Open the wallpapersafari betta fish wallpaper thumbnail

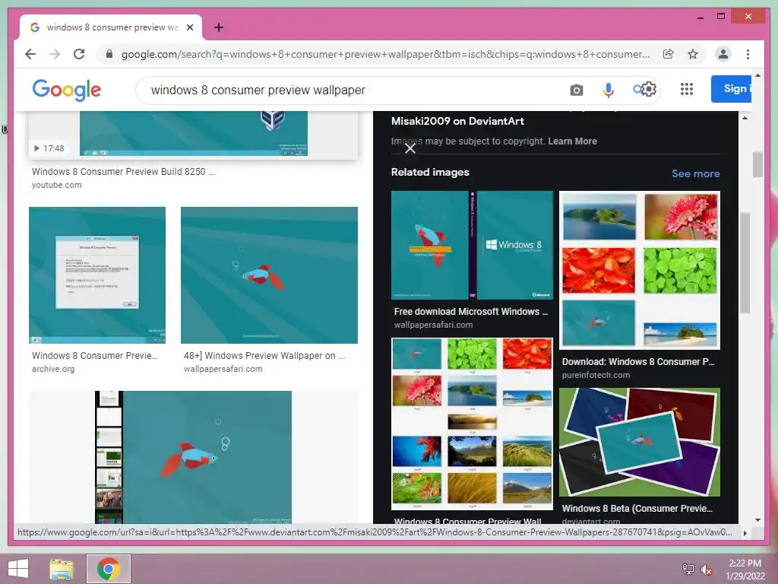pyautogui.click(x=269, y=275)
